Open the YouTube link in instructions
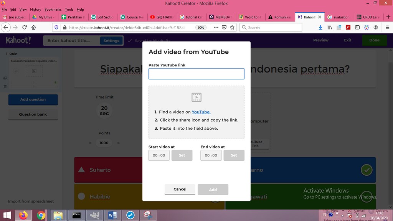393x221 pixels. tap(201, 112)
